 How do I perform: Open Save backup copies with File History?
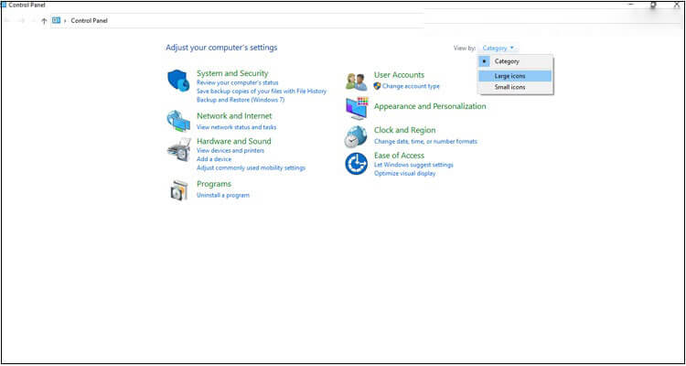pos(262,91)
